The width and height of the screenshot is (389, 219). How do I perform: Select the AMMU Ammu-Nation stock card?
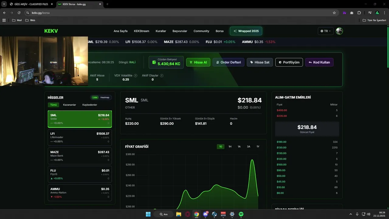click(x=80, y=193)
